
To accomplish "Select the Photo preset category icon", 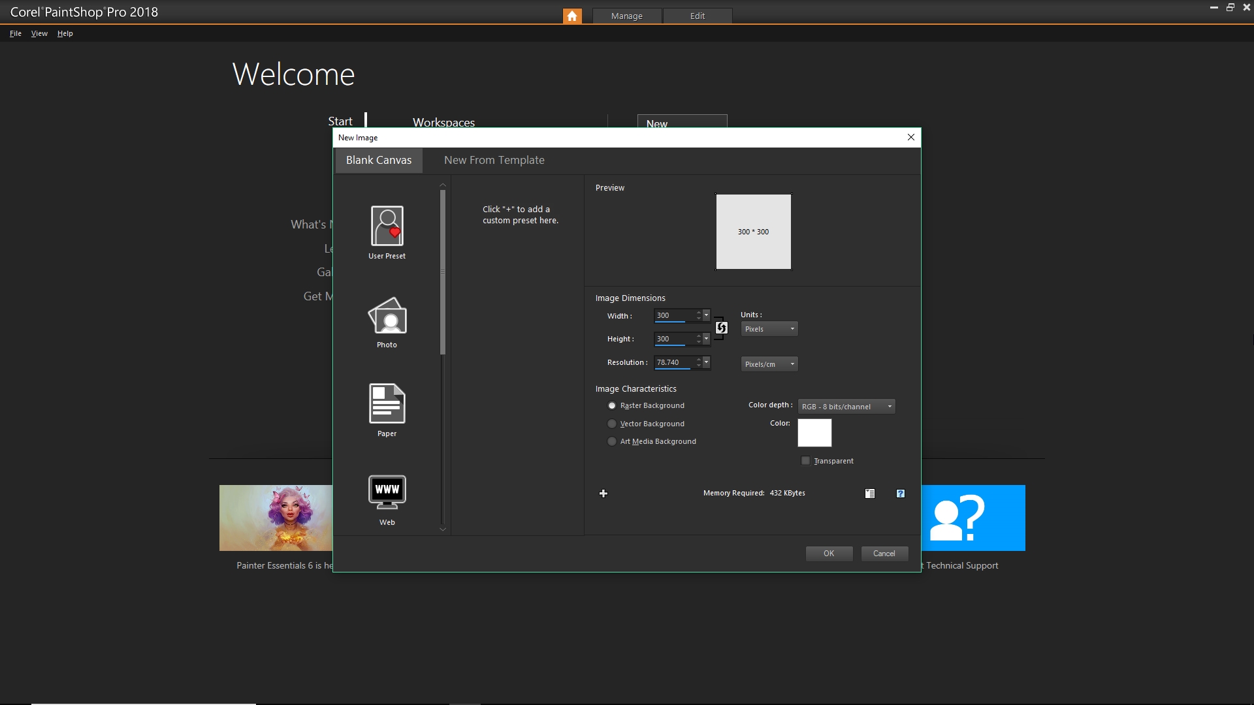I will 387,316.
